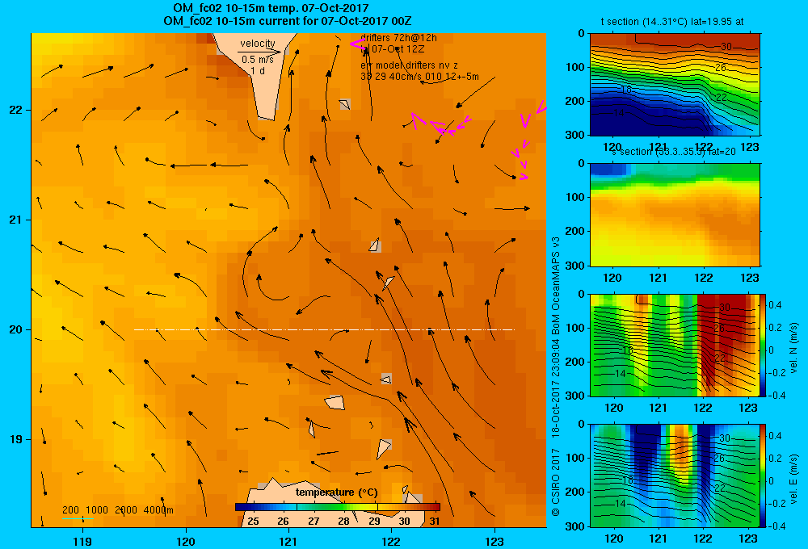Image resolution: width=808 pixels, height=549 pixels.
Task: Click the '14' contour label in the temperature section
Action: coord(618,113)
